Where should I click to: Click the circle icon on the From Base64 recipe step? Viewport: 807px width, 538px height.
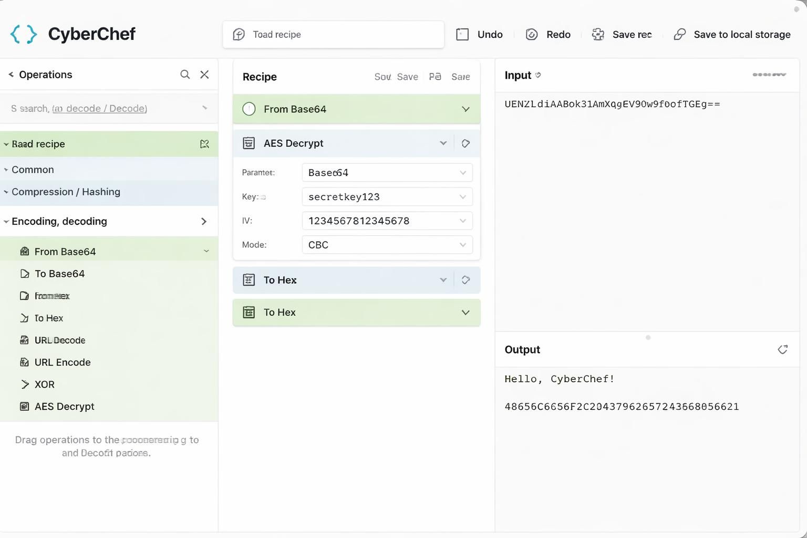click(x=249, y=109)
